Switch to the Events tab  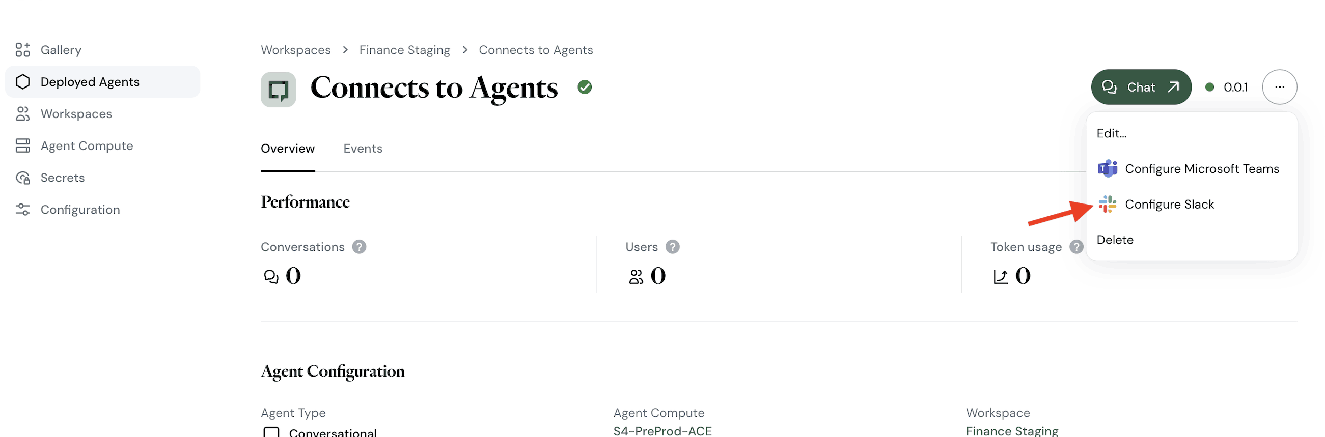[x=363, y=148]
